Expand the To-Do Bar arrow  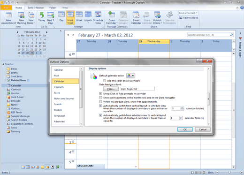point(240,33)
